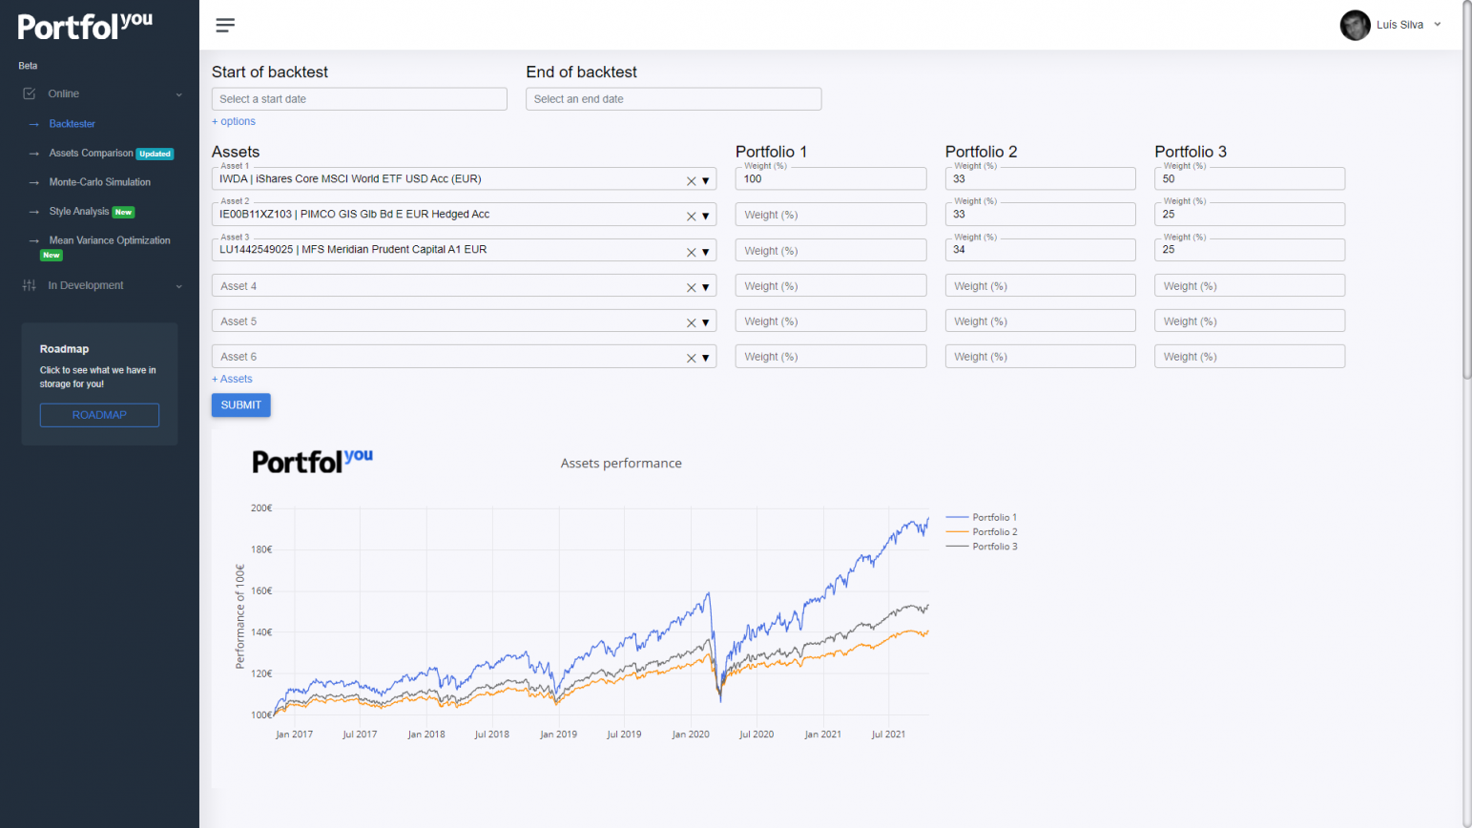This screenshot has height=828, width=1472.
Task: Click the clear X on Asset 5
Action: [x=692, y=322]
